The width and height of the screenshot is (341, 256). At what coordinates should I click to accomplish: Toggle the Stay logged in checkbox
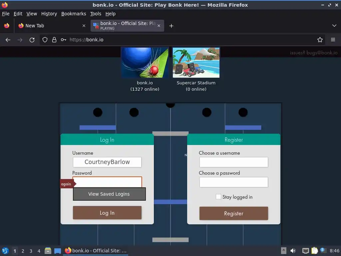click(218, 197)
